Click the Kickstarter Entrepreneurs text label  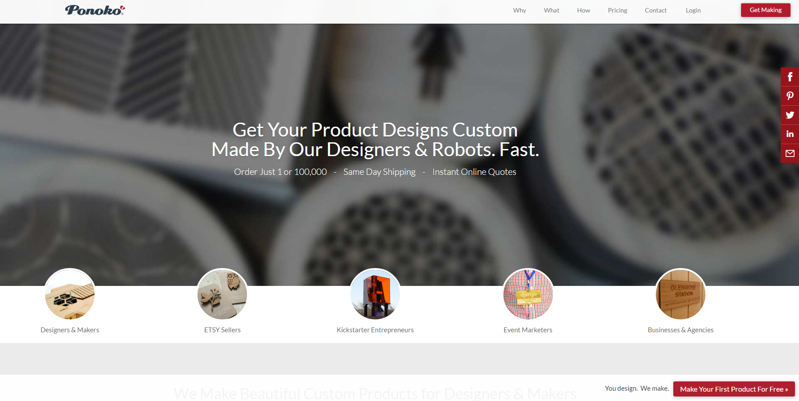[x=375, y=330]
